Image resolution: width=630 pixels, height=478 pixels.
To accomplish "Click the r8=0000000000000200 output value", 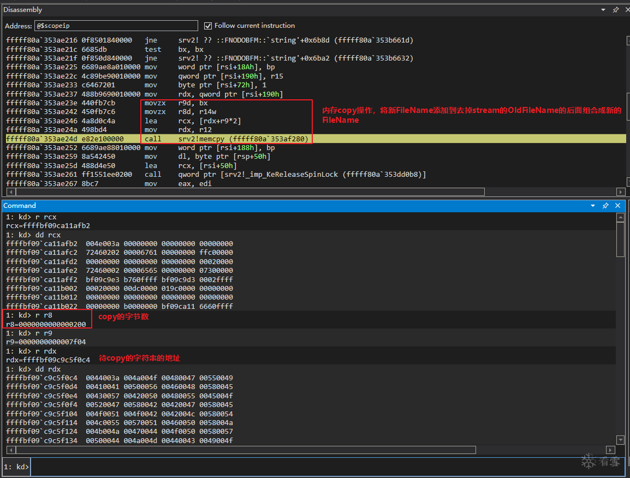I will pyautogui.click(x=46, y=324).
